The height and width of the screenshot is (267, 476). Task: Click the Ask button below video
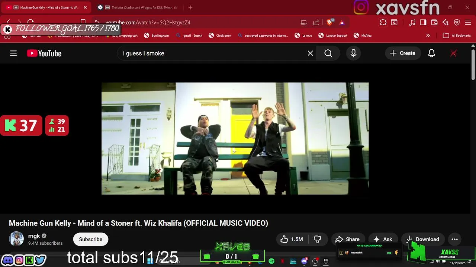[383, 239]
